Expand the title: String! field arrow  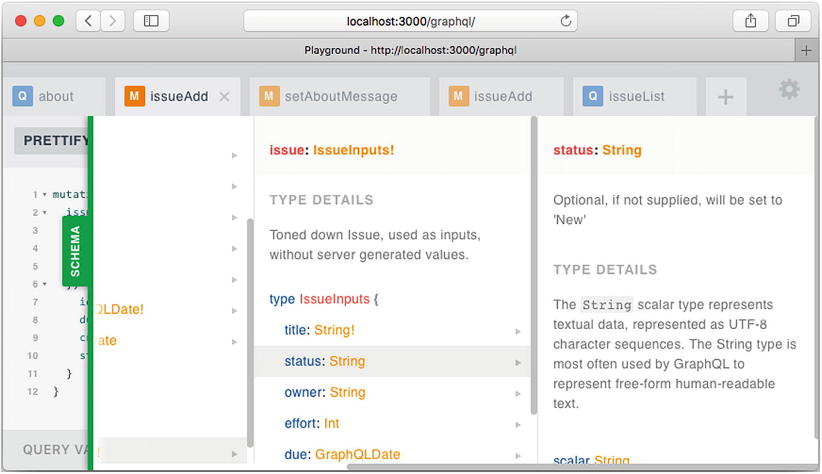tap(517, 331)
